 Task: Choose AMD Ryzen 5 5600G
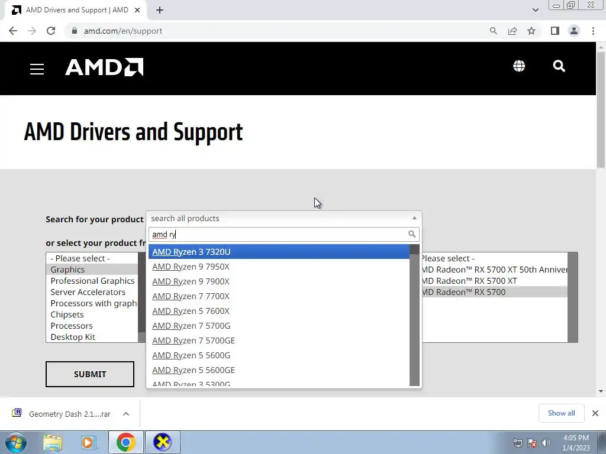tap(279, 355)
